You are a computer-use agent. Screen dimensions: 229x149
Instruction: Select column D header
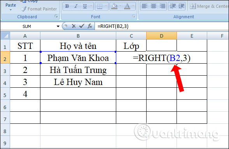coord(161,36)
